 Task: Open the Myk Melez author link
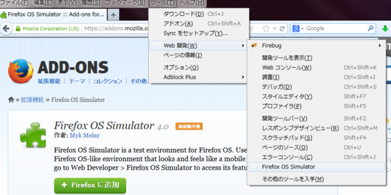point(85,135)
